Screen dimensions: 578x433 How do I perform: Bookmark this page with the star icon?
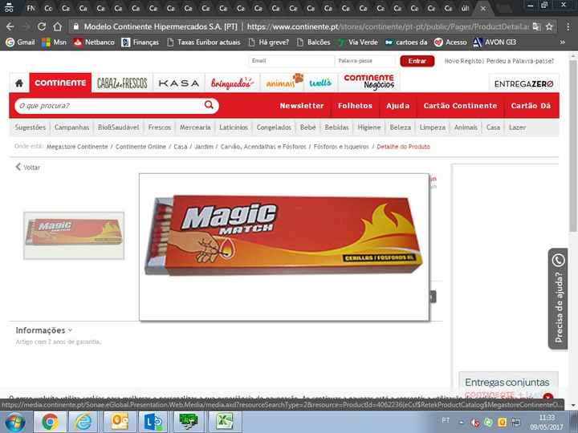click(x=549, y=26)
